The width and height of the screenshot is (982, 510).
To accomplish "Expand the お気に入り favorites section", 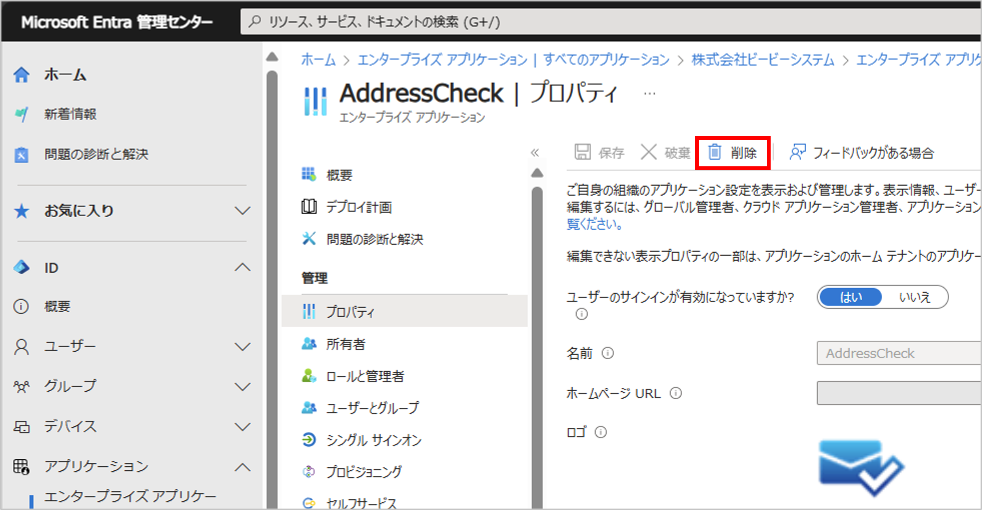I will pos(242,210).
